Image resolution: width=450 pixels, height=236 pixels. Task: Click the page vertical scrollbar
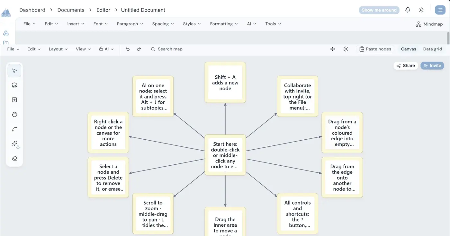point(448,38)
